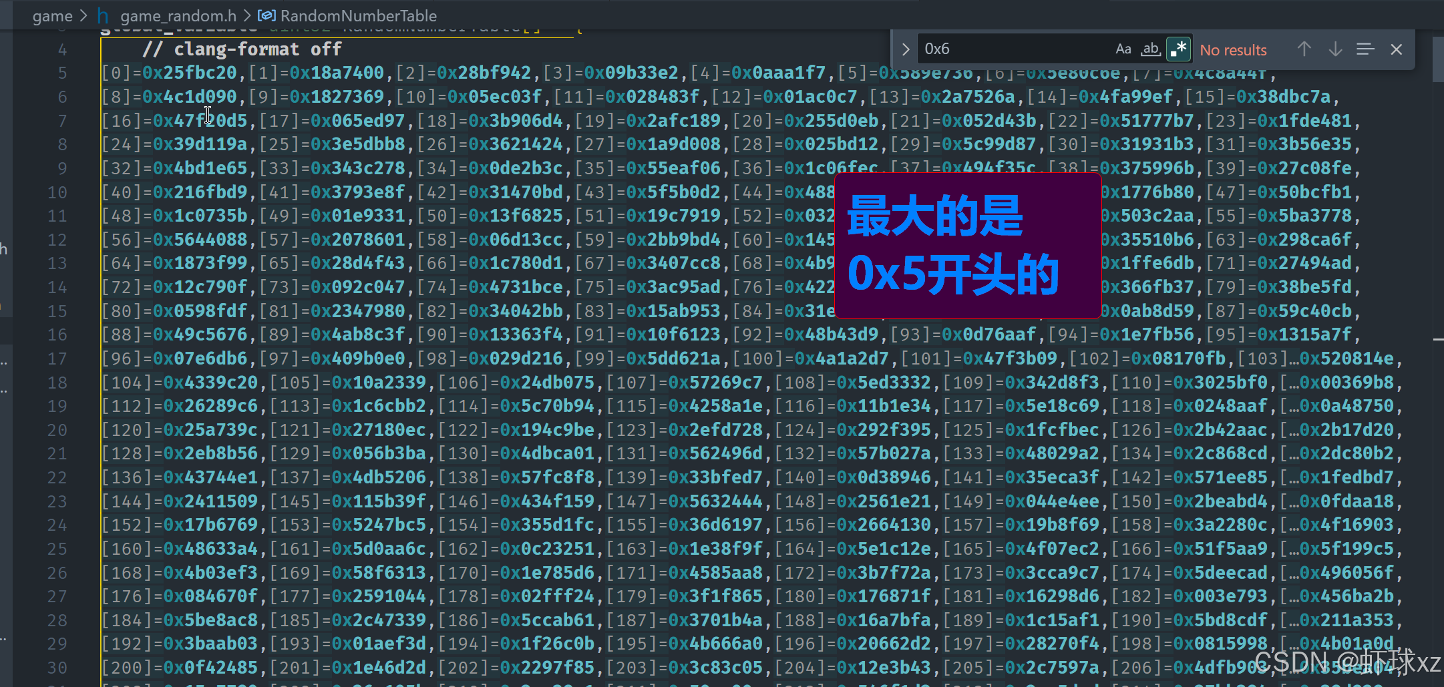Select the RandomNumberTable symbol breadcrumb
This screenshot has height=687, width=1444.
pyautogui.click(x=358, y=16)
